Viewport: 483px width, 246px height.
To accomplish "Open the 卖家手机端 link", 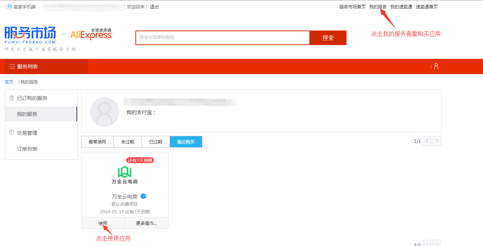I will pos(25,7).
